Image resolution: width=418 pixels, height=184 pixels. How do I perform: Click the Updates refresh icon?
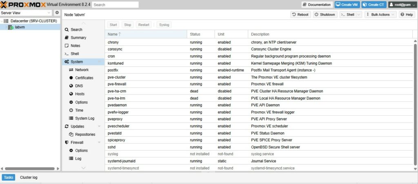pos(67,126)
